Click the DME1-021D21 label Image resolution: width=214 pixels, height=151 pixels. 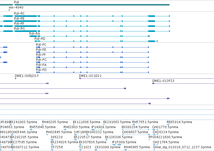click(90, 76)
